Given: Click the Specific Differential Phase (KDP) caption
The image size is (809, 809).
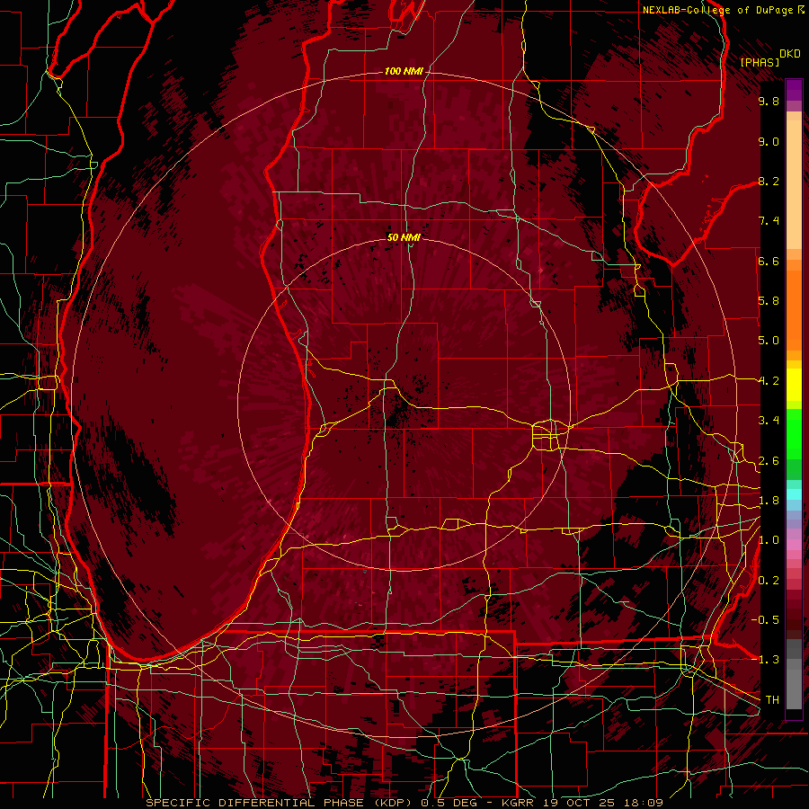Looking at the screenshot, I should pos(281,803).
